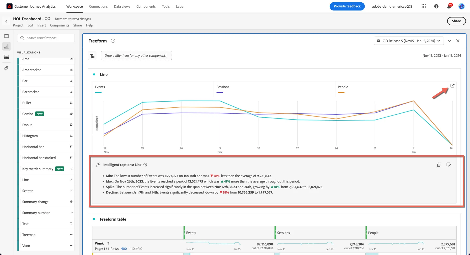Click the Provide feedback button

(347, 6)
